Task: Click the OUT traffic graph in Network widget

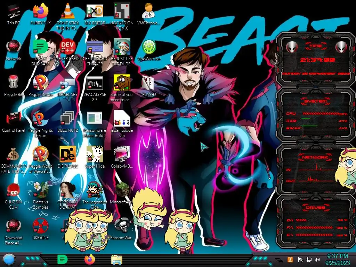Action: pyautogui.click(x=317, y=179)
